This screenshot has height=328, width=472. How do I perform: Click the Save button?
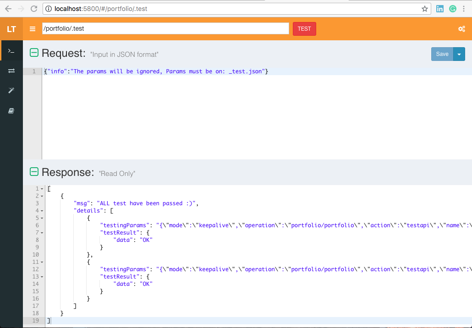pos(442,54)
